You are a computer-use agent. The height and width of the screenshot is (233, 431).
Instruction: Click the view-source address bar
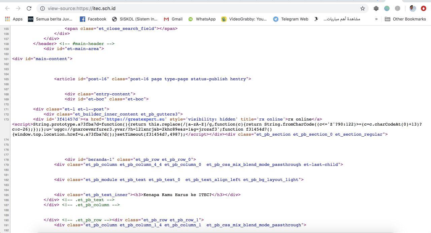202,8
